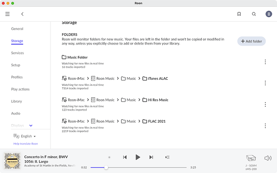This screenshot has width=277, height=173.
Task: Click the playback progress slider handle
Action: click(106, 167)
